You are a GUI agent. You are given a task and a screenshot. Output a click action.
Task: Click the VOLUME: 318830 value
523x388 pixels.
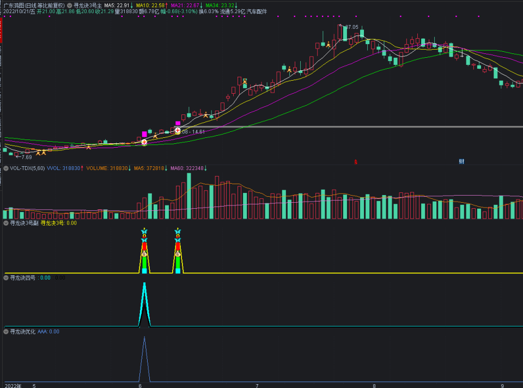(x=108, y=168)
